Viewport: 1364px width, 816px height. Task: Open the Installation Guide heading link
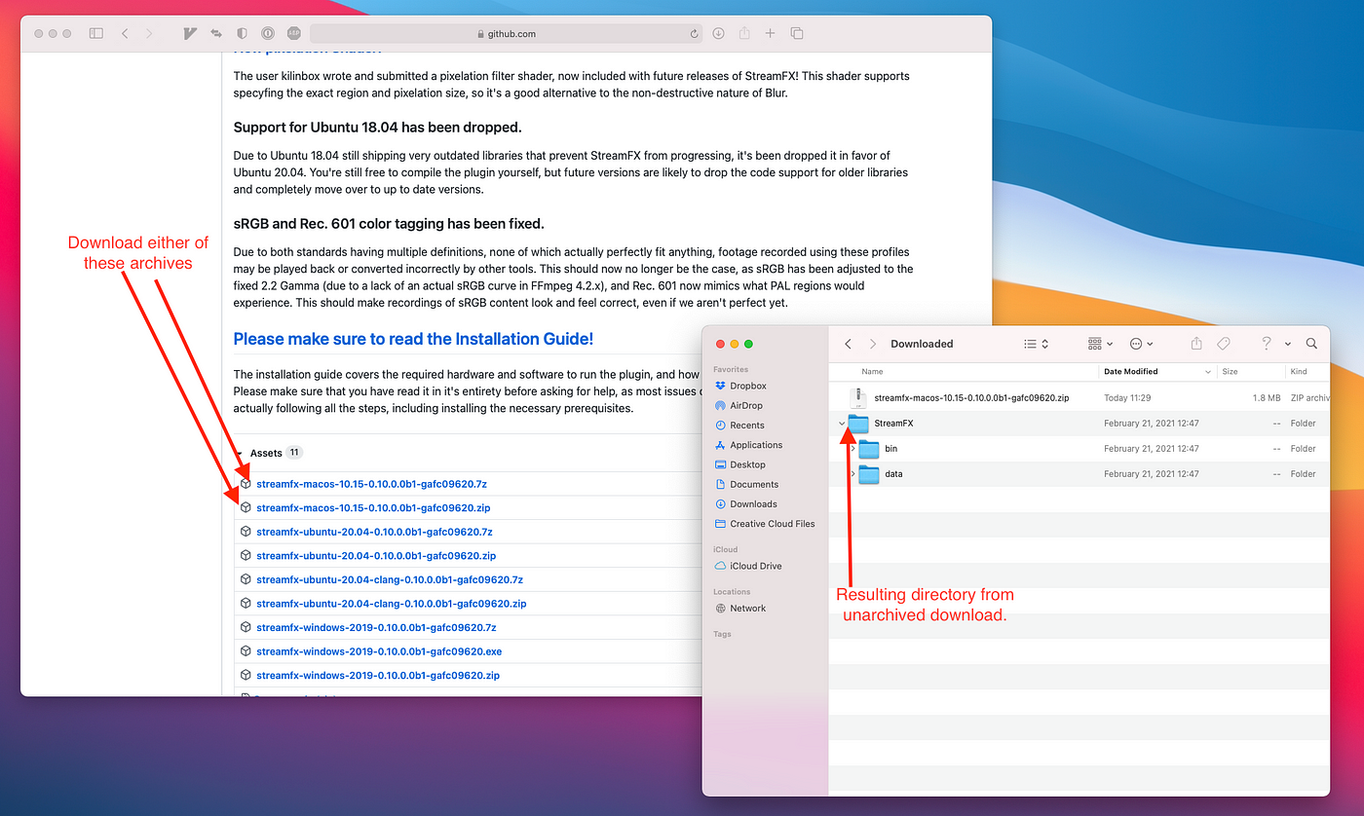pyautogui.click(x=413, y=339)
